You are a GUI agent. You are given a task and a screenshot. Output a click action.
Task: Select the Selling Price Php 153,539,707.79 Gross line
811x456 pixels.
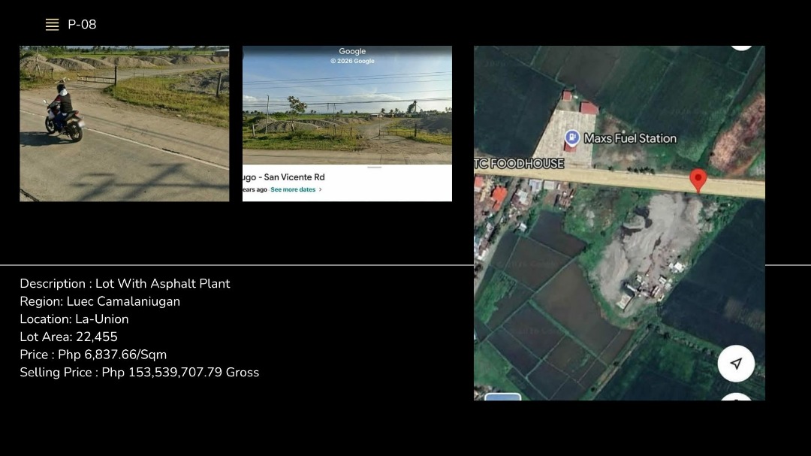tap(139, 372)
